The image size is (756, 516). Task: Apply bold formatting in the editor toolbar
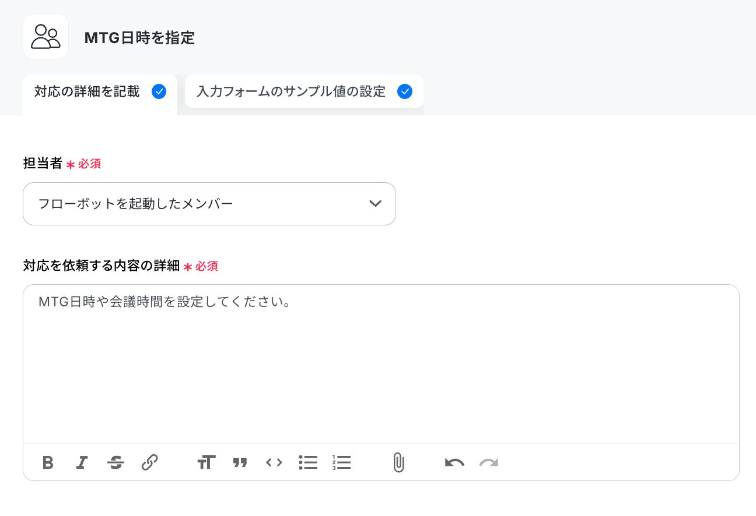tap(48, 463)
